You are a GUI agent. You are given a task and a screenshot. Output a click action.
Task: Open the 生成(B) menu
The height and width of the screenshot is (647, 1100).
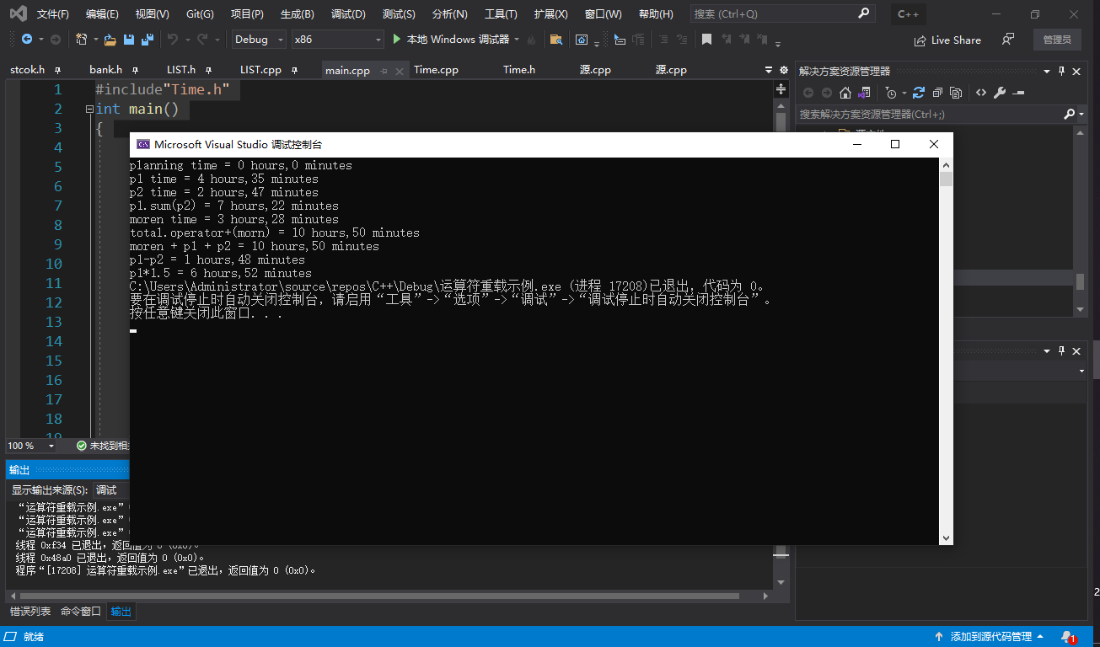pyautogui.click(x=298, y=14)
